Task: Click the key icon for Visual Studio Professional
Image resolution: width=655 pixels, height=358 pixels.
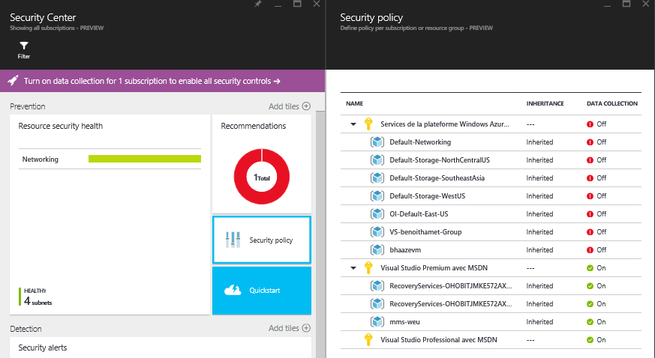Action: [368, 339]
